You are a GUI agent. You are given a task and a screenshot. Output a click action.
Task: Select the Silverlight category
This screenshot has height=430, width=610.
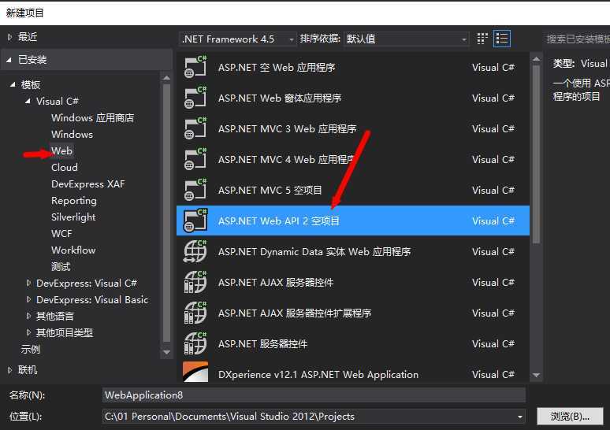coord(73,217)
